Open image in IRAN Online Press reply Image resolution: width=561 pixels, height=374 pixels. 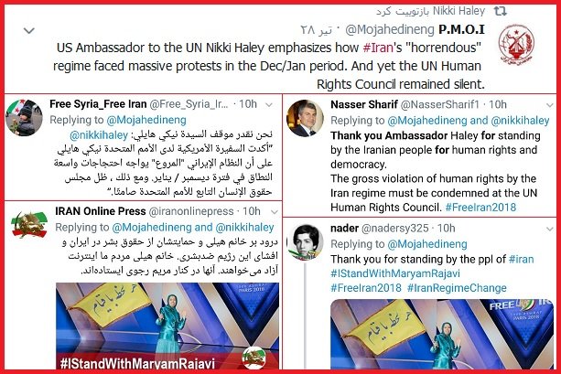(x=167, y=326)
